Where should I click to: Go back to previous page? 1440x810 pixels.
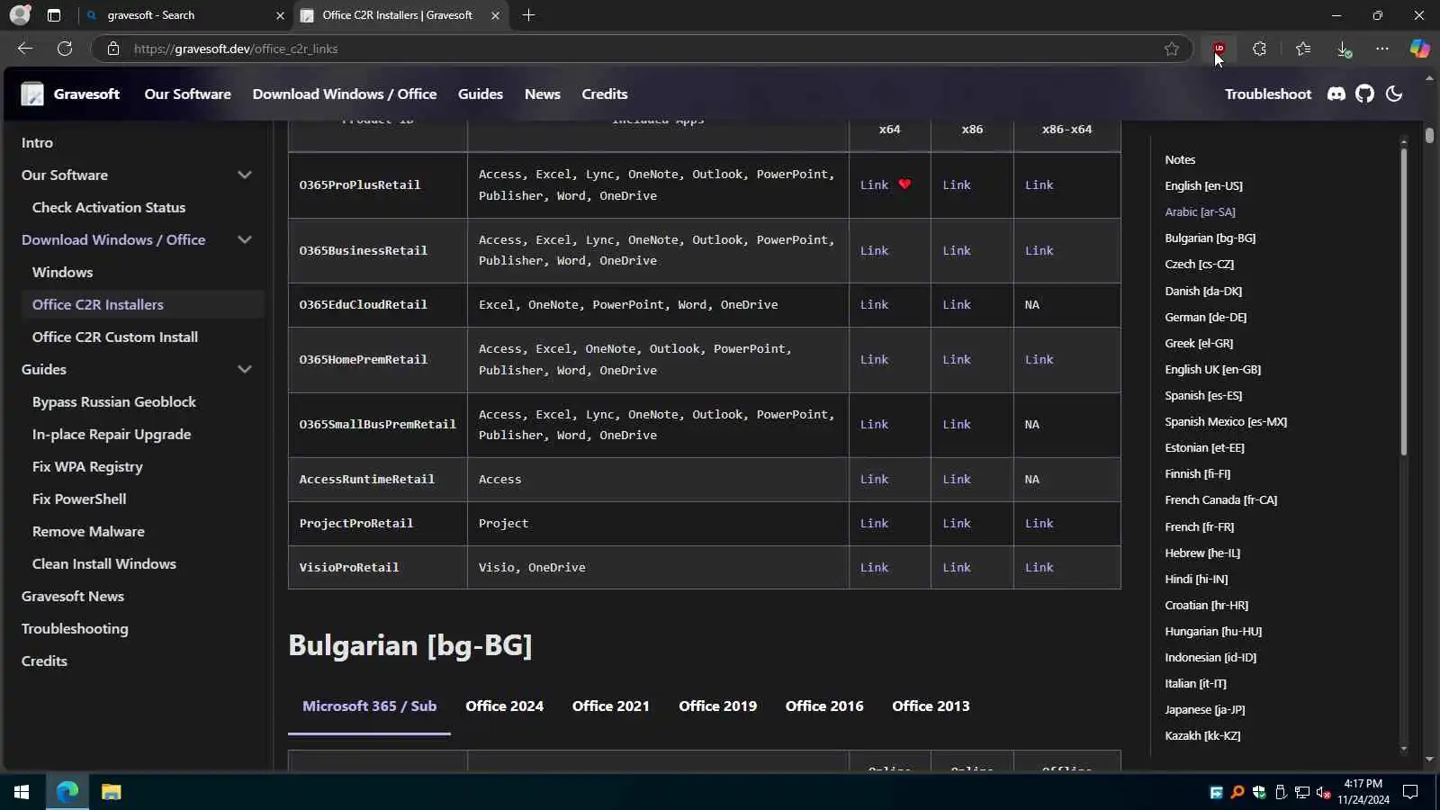tap(25, 49)
